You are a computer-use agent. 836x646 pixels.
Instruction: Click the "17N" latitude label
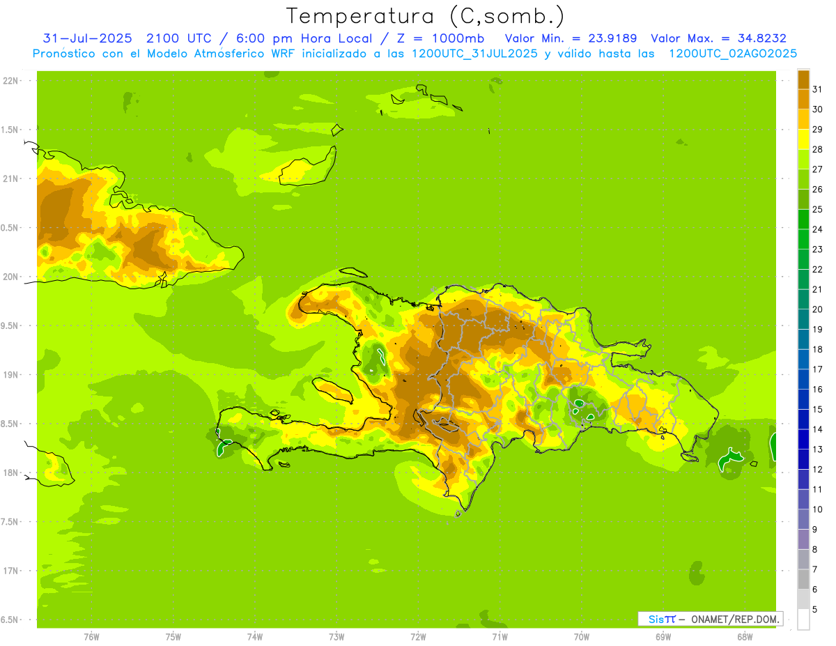(10, 570)
